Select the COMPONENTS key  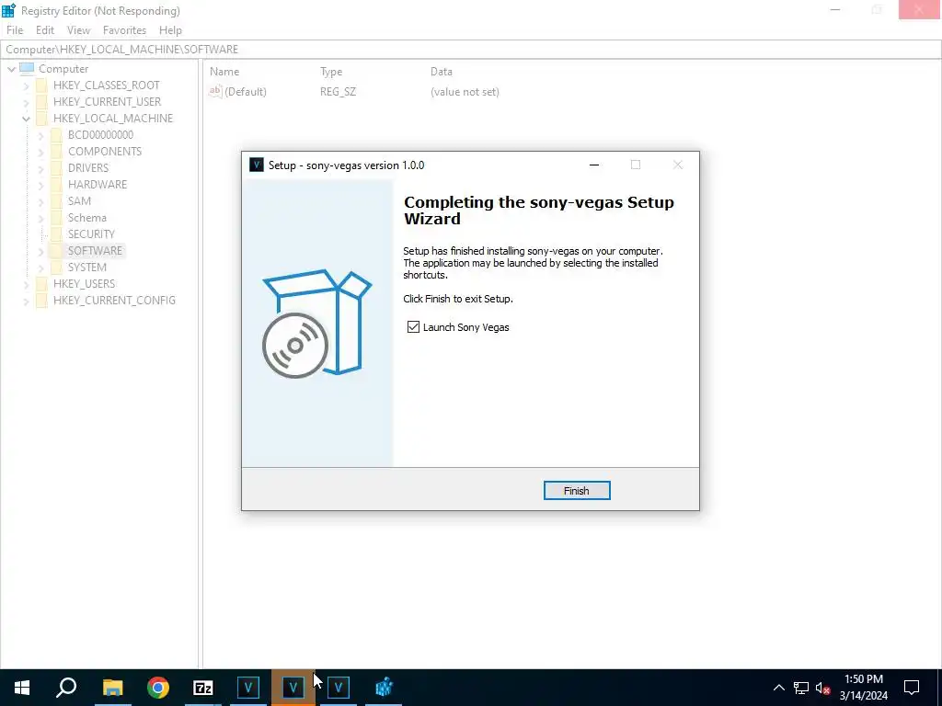105,152
